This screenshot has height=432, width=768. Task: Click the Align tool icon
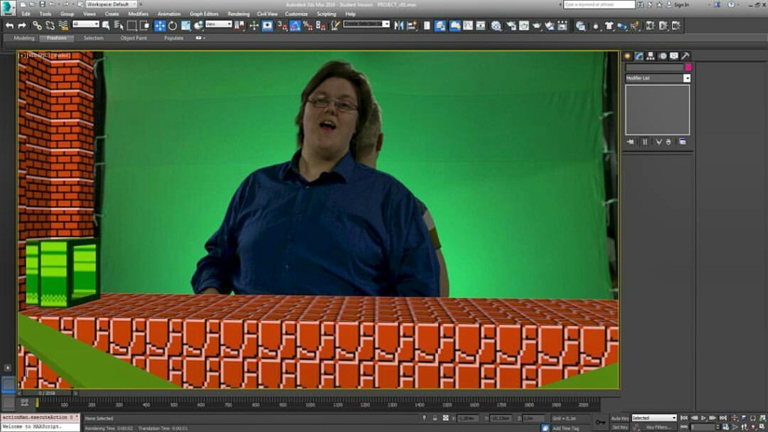tap(412, 25)
